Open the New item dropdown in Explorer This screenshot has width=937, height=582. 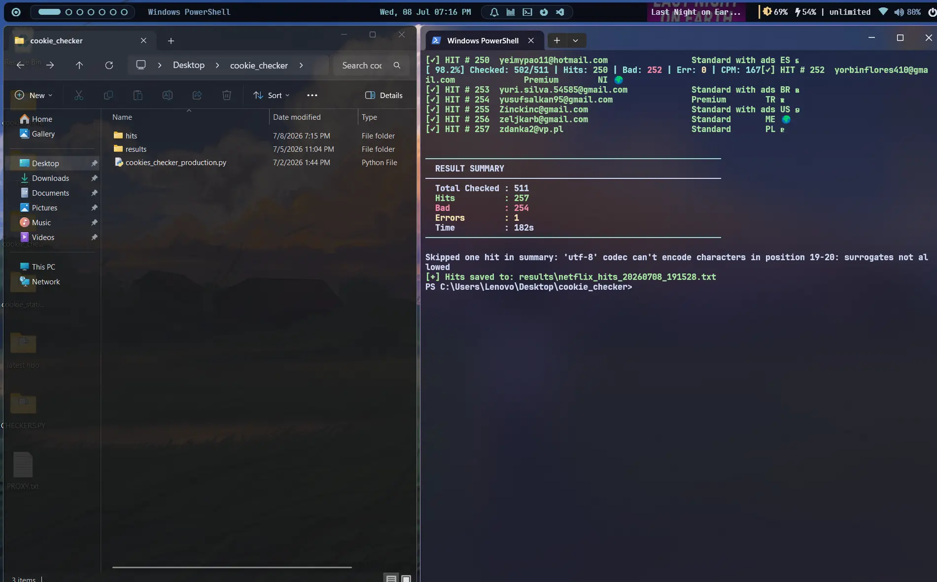[x=34, y=95]
